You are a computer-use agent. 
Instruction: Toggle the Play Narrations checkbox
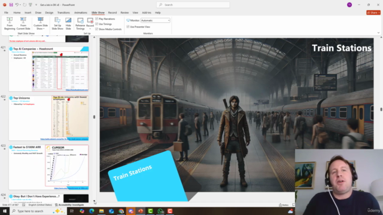(x=97, y=19)
